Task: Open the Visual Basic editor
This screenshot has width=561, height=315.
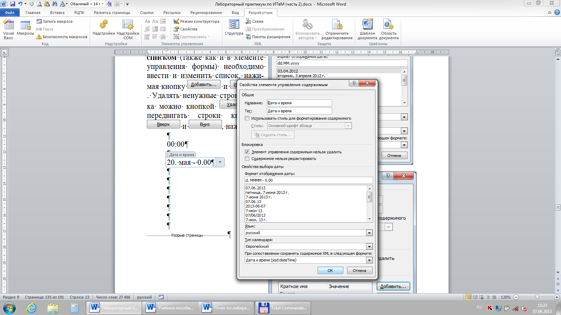Action: [x=8, y=29]
